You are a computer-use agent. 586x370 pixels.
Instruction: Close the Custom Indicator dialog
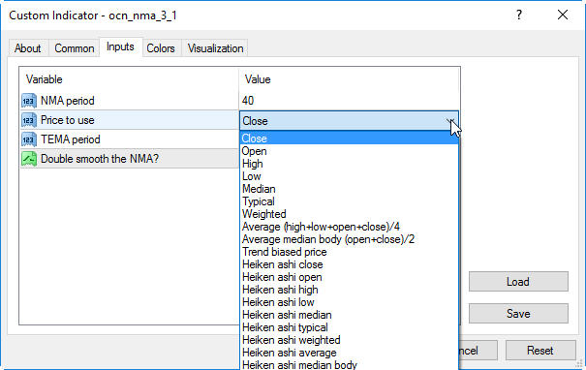coord(563,15)
